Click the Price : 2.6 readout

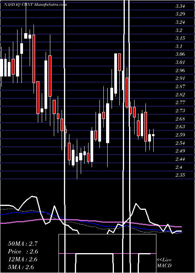(x=23, y=252)
